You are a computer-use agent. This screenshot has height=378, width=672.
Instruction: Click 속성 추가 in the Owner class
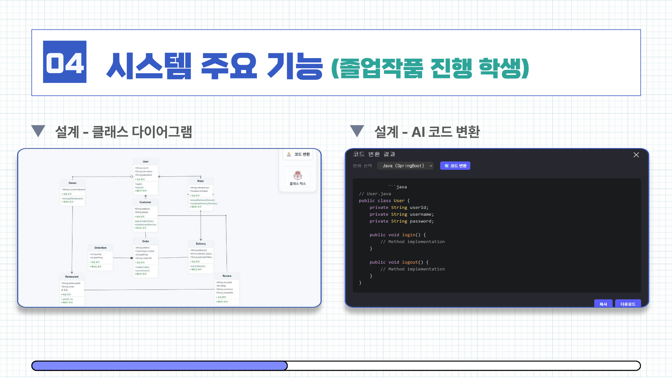tap(67, 194)
